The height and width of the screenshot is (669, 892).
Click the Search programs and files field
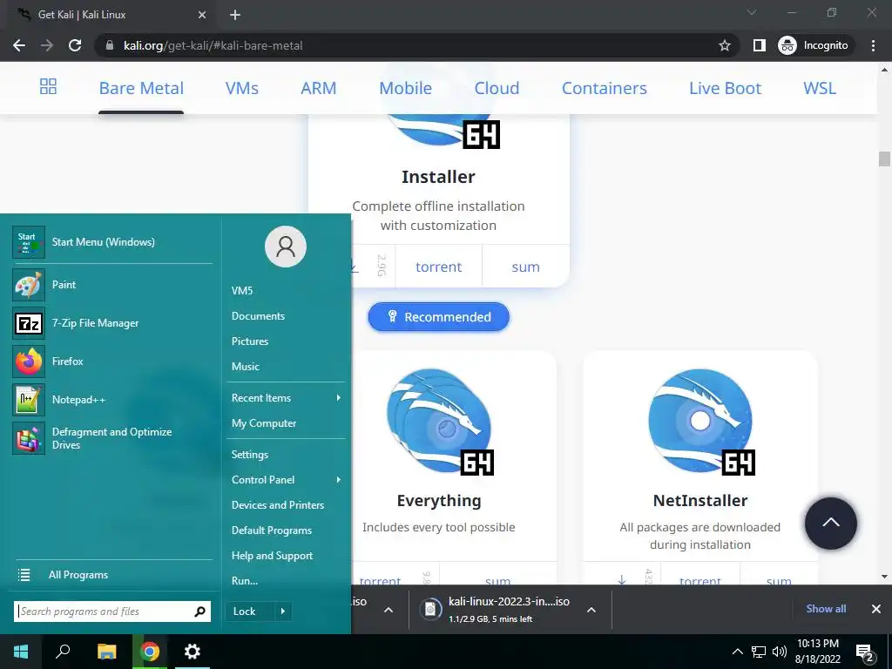(x=112, y=612)
